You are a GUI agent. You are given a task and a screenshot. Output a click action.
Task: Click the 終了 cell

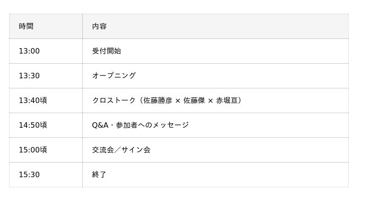pyautogui.click(x=99, y=175)
